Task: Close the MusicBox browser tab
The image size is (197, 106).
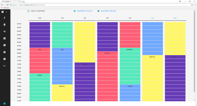Action: 19,1
